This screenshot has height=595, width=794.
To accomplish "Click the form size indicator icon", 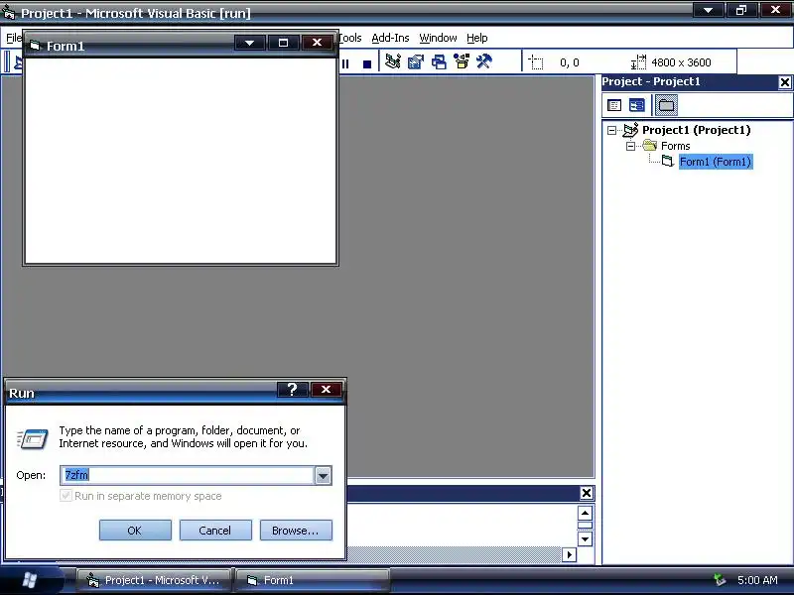I will [638, 62].
